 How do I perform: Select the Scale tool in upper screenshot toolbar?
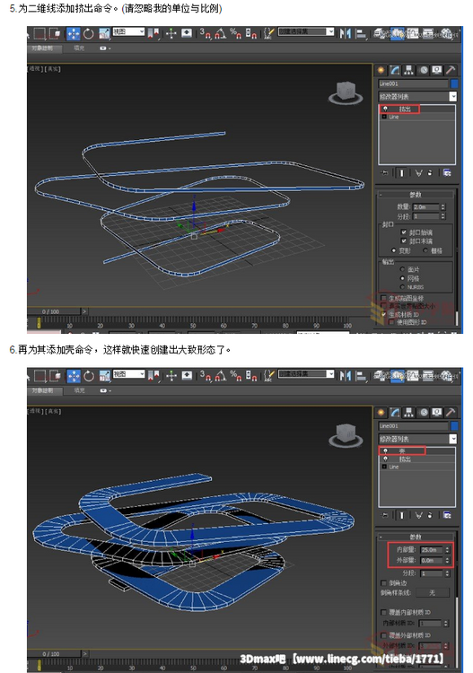point(104,33)
